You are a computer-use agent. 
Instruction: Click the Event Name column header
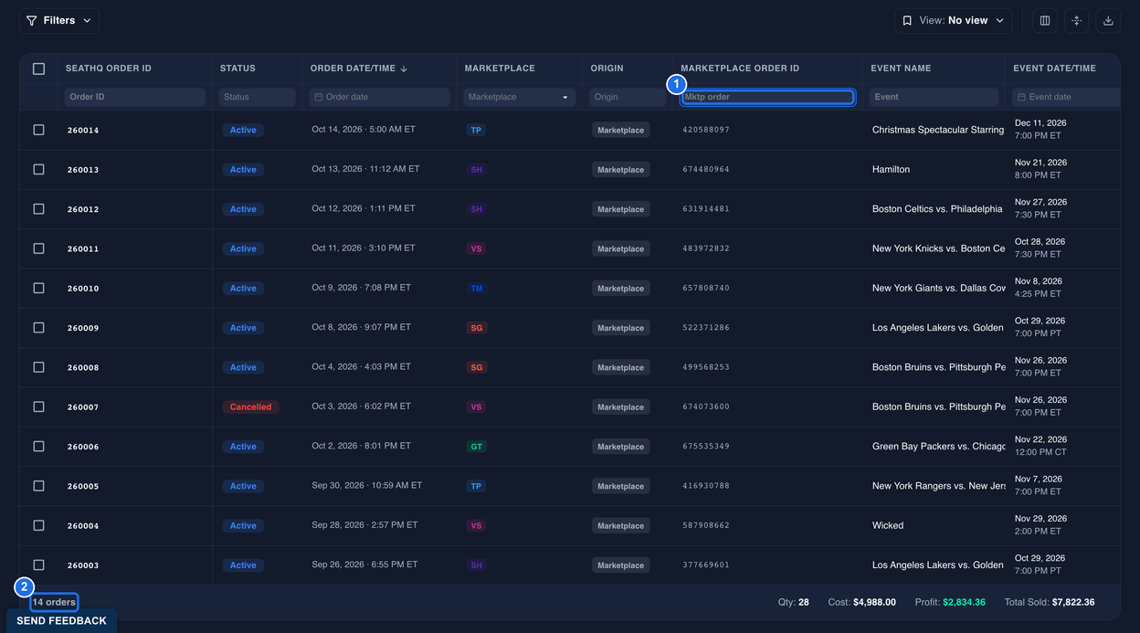point(901,69)
